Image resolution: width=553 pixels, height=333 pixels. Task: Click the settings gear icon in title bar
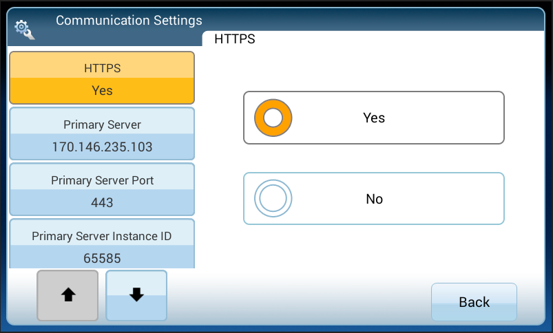(x=24, y=29)
